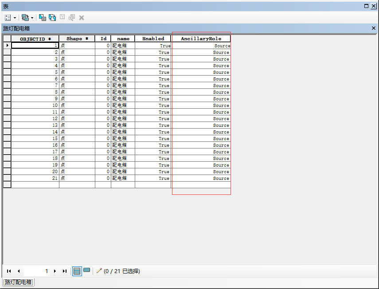The image size is (379, 289).
Task: Go to the last record
Action: [x=65, y=271]
